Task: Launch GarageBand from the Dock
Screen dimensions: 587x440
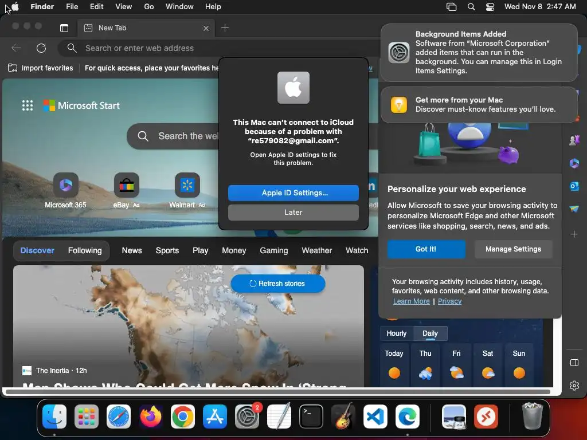Action: (x=343, y=417)
